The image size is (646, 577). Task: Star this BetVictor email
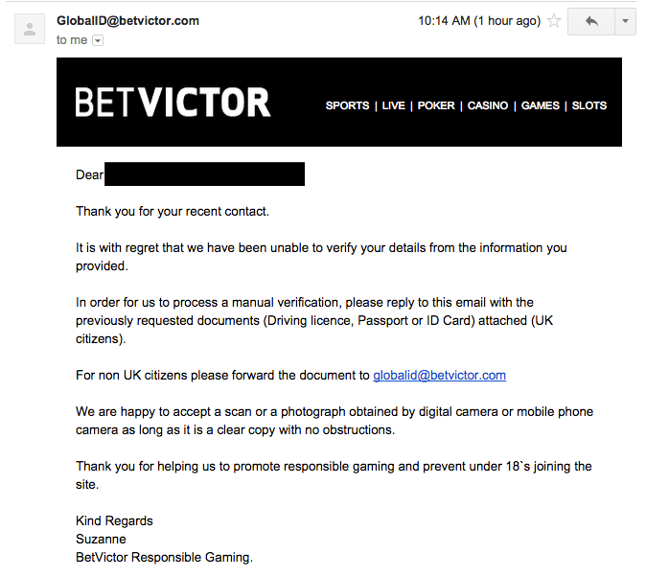pyautogui.click(x=554, y=21)
